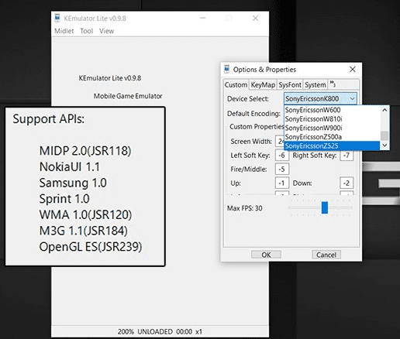Viewport: 400px width, 339px height.
Task: Focus the Fire/Middle key field
Action: point(282,169)
